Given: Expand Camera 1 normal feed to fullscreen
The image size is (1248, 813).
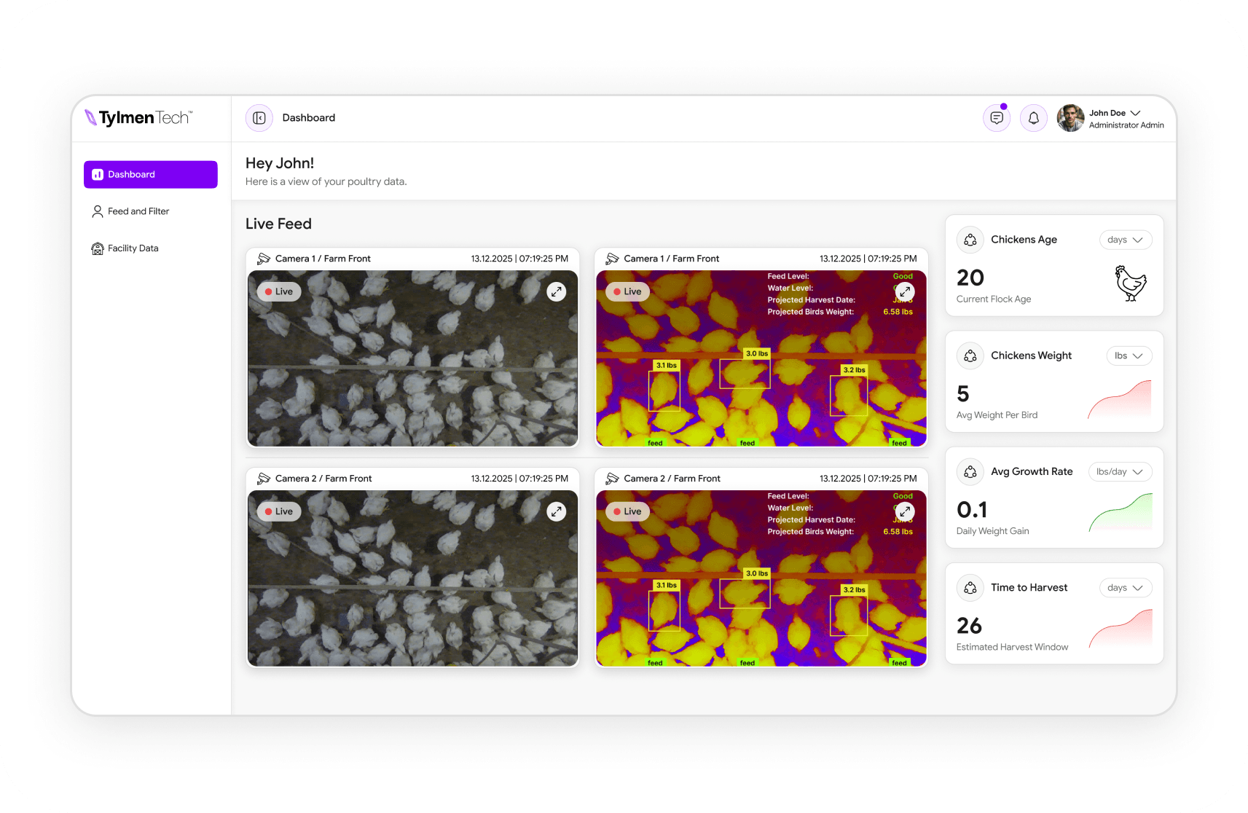Looking at the screenshot, I should click(557, 291).
